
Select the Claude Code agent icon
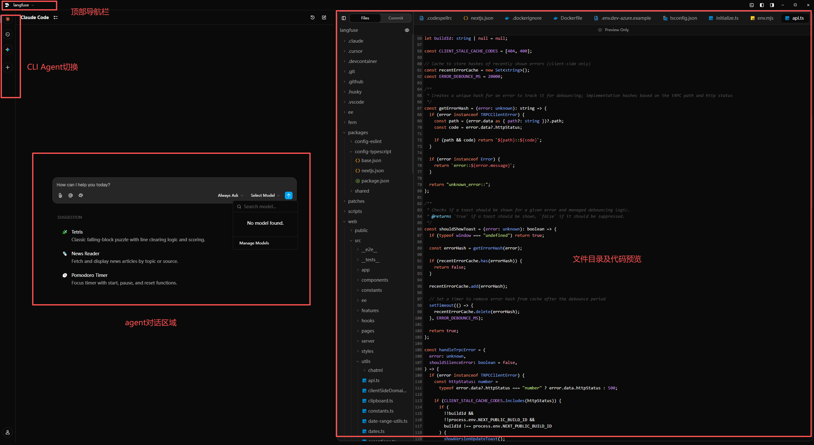pyautogui.click(x=8, y=19)
